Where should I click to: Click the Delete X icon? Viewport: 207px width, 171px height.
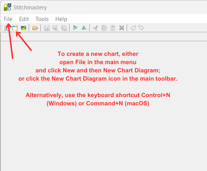click(x=121, y=28)
